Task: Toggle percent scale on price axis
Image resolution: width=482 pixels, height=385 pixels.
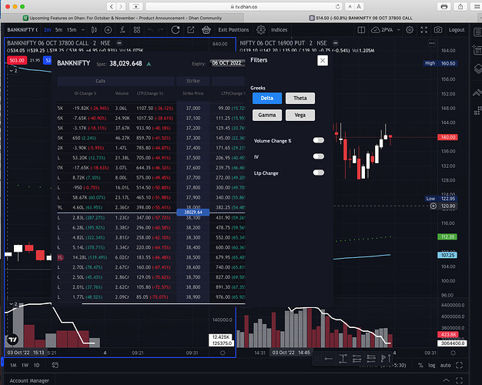Action: pos(420,365)
